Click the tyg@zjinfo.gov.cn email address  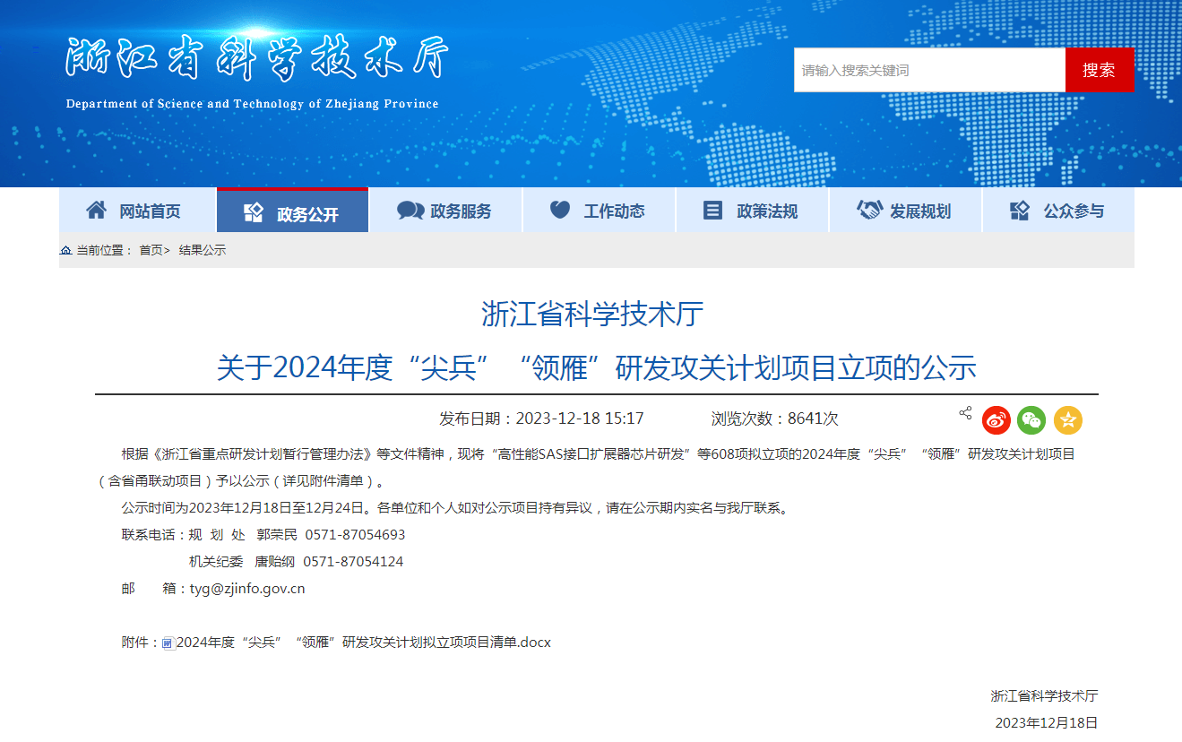coord(247,589)
